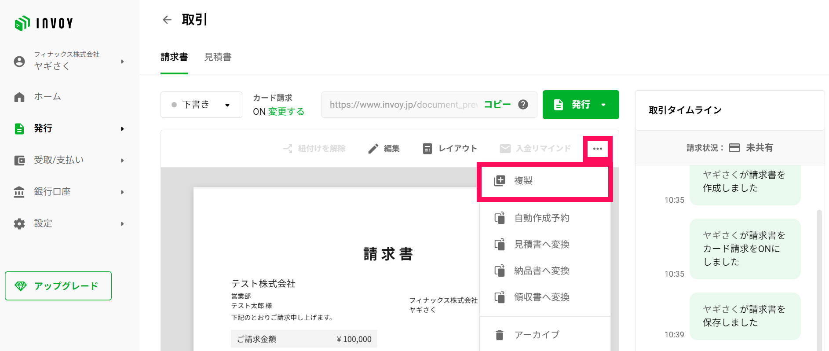Image resolution: width=829 pixels, height=351 pixels.
Task: Click the 編集 toolbar button label
Action: point(391,149)
